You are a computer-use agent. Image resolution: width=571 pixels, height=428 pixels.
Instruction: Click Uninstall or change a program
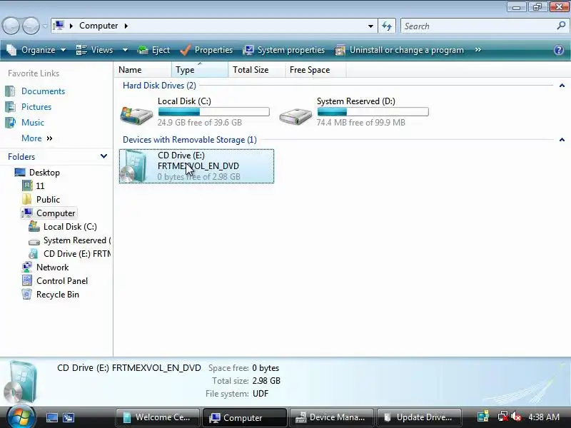pos(399,50)
